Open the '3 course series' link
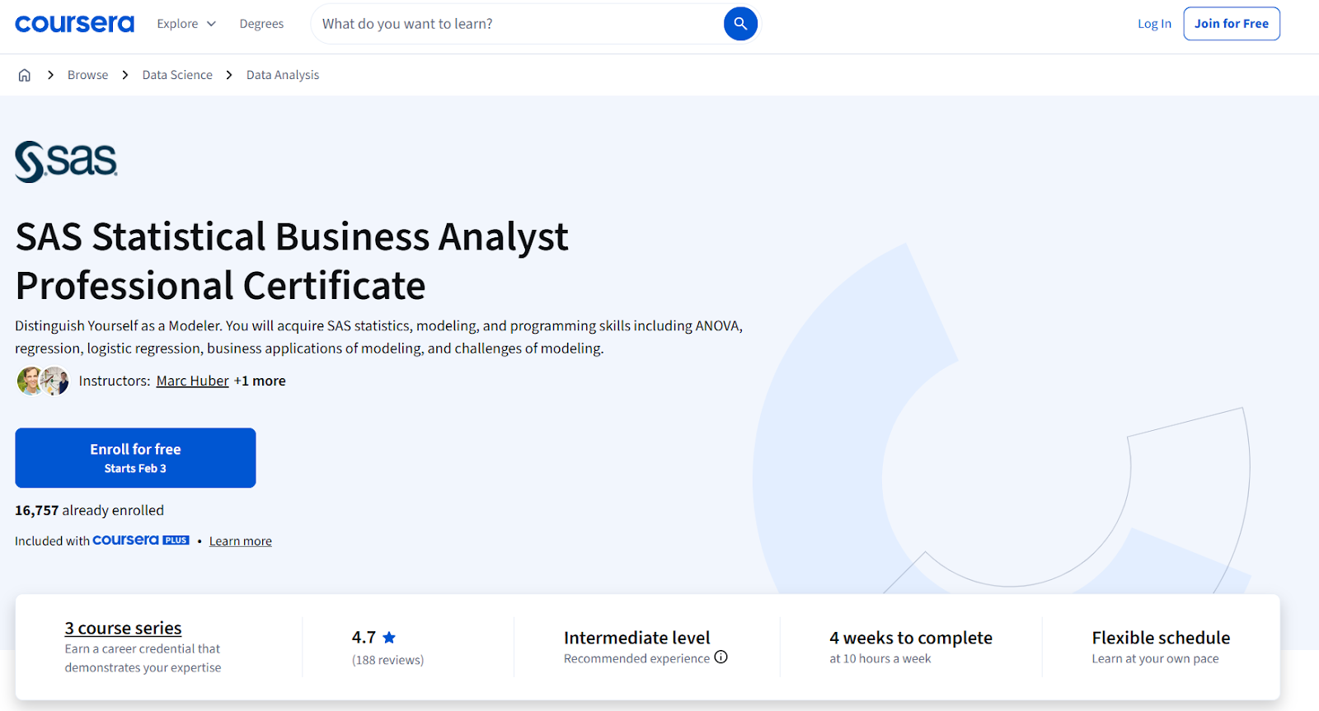This screenshot has height=711, width=1319. [x=124, y=628]
